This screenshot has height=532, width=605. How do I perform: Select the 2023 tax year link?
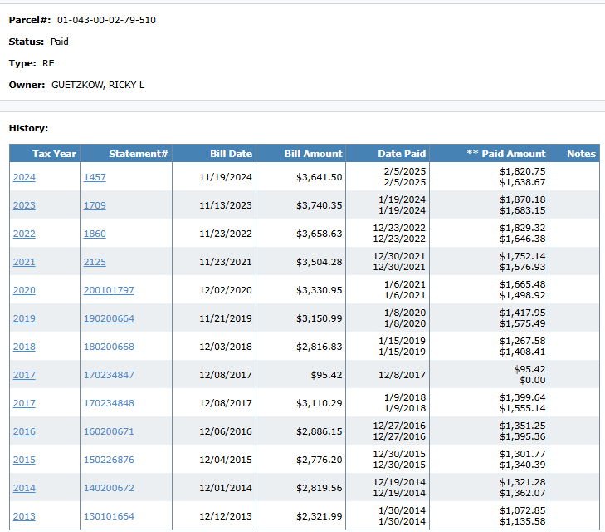pyautogui.click(x=24, y=205)
